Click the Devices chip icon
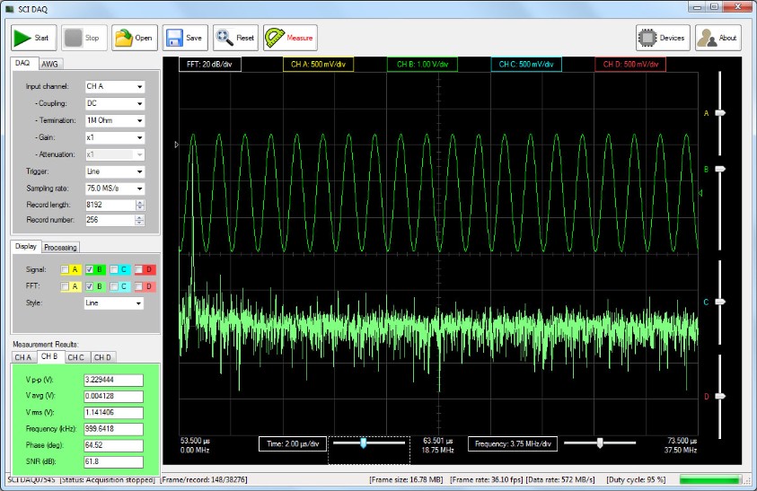Screen dimensions: 757x491 (647, 38)
